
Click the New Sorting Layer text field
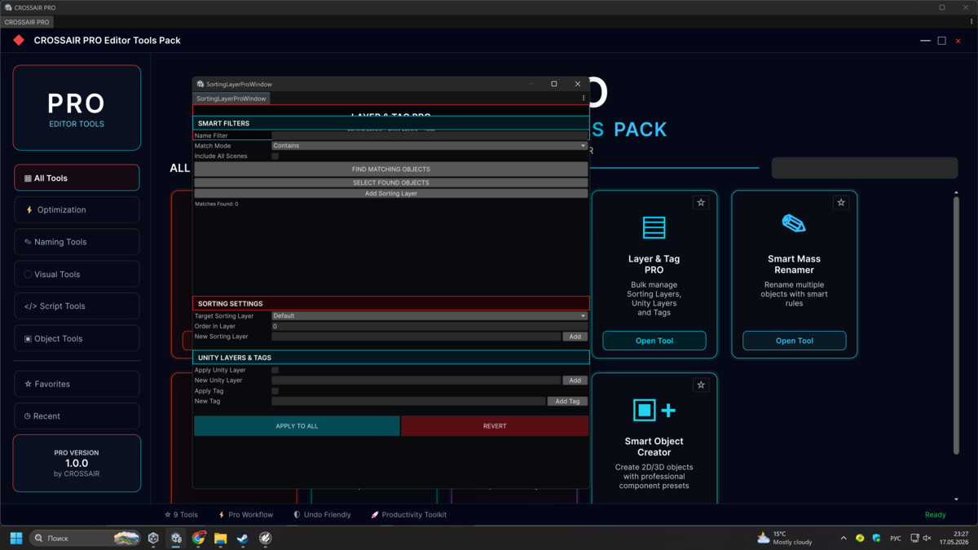point(416,337)
